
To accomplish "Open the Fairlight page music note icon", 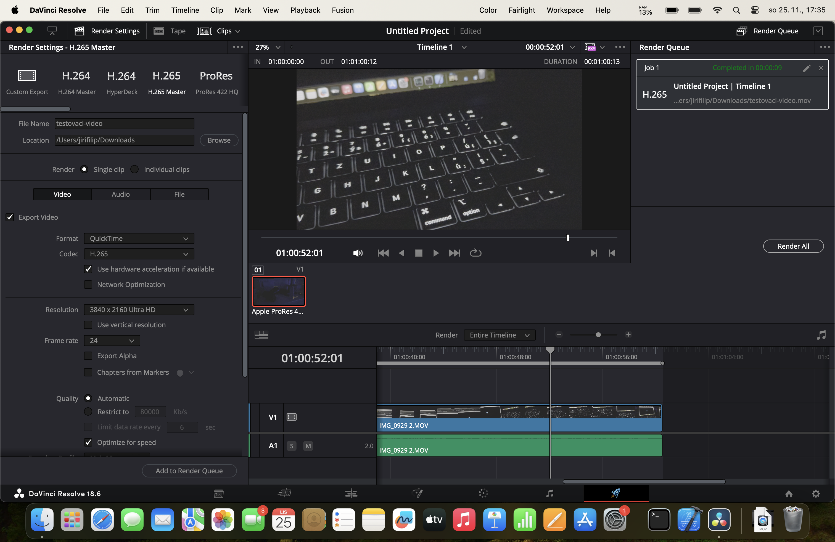I will [x=549, y=493].
